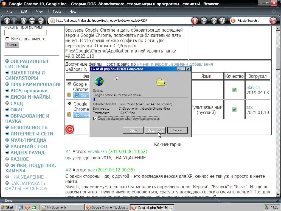Click the Go button beside address bar
281x211 pixels.
click(195, 21)
